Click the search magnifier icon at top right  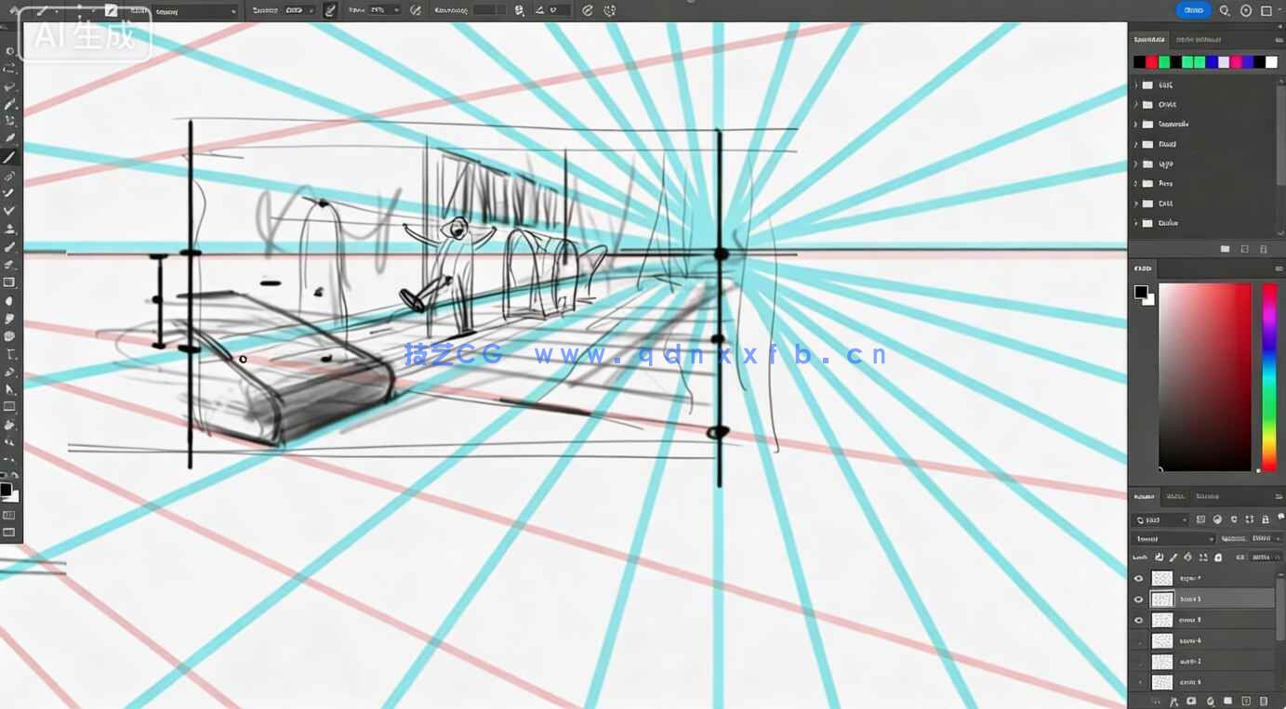coord(1225,11)
